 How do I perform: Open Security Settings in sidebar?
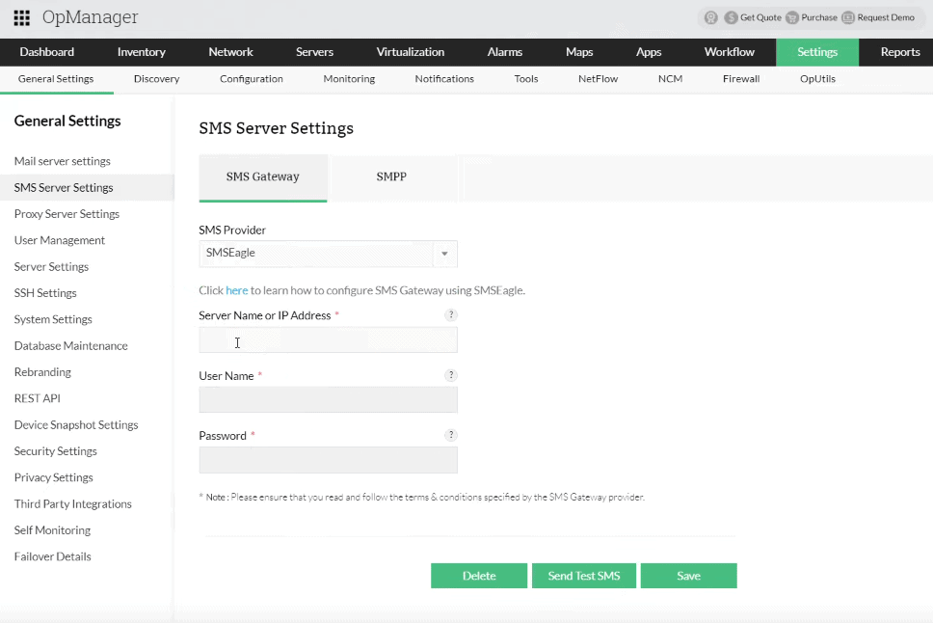point(55,451)
